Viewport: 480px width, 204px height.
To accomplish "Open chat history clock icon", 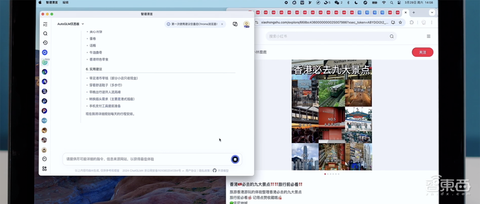I will [45, 43].
